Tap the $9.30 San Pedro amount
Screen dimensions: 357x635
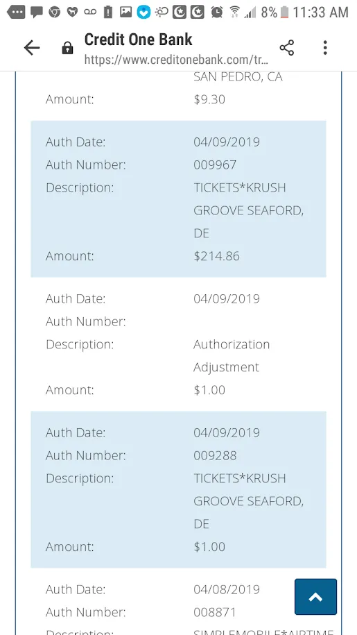point(209,99)
